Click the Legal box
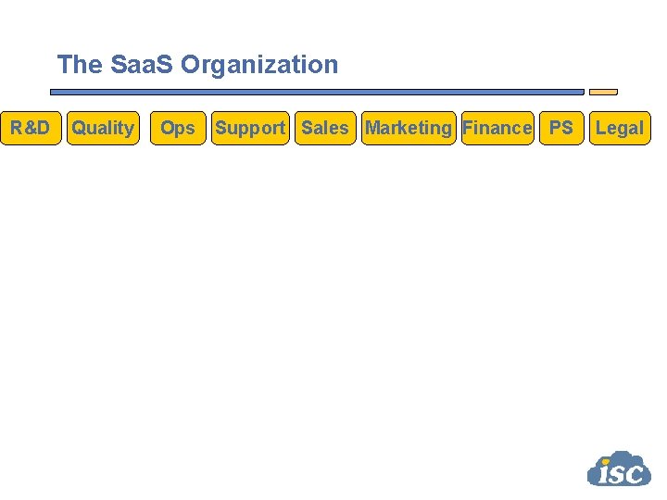 click(619, 128)
